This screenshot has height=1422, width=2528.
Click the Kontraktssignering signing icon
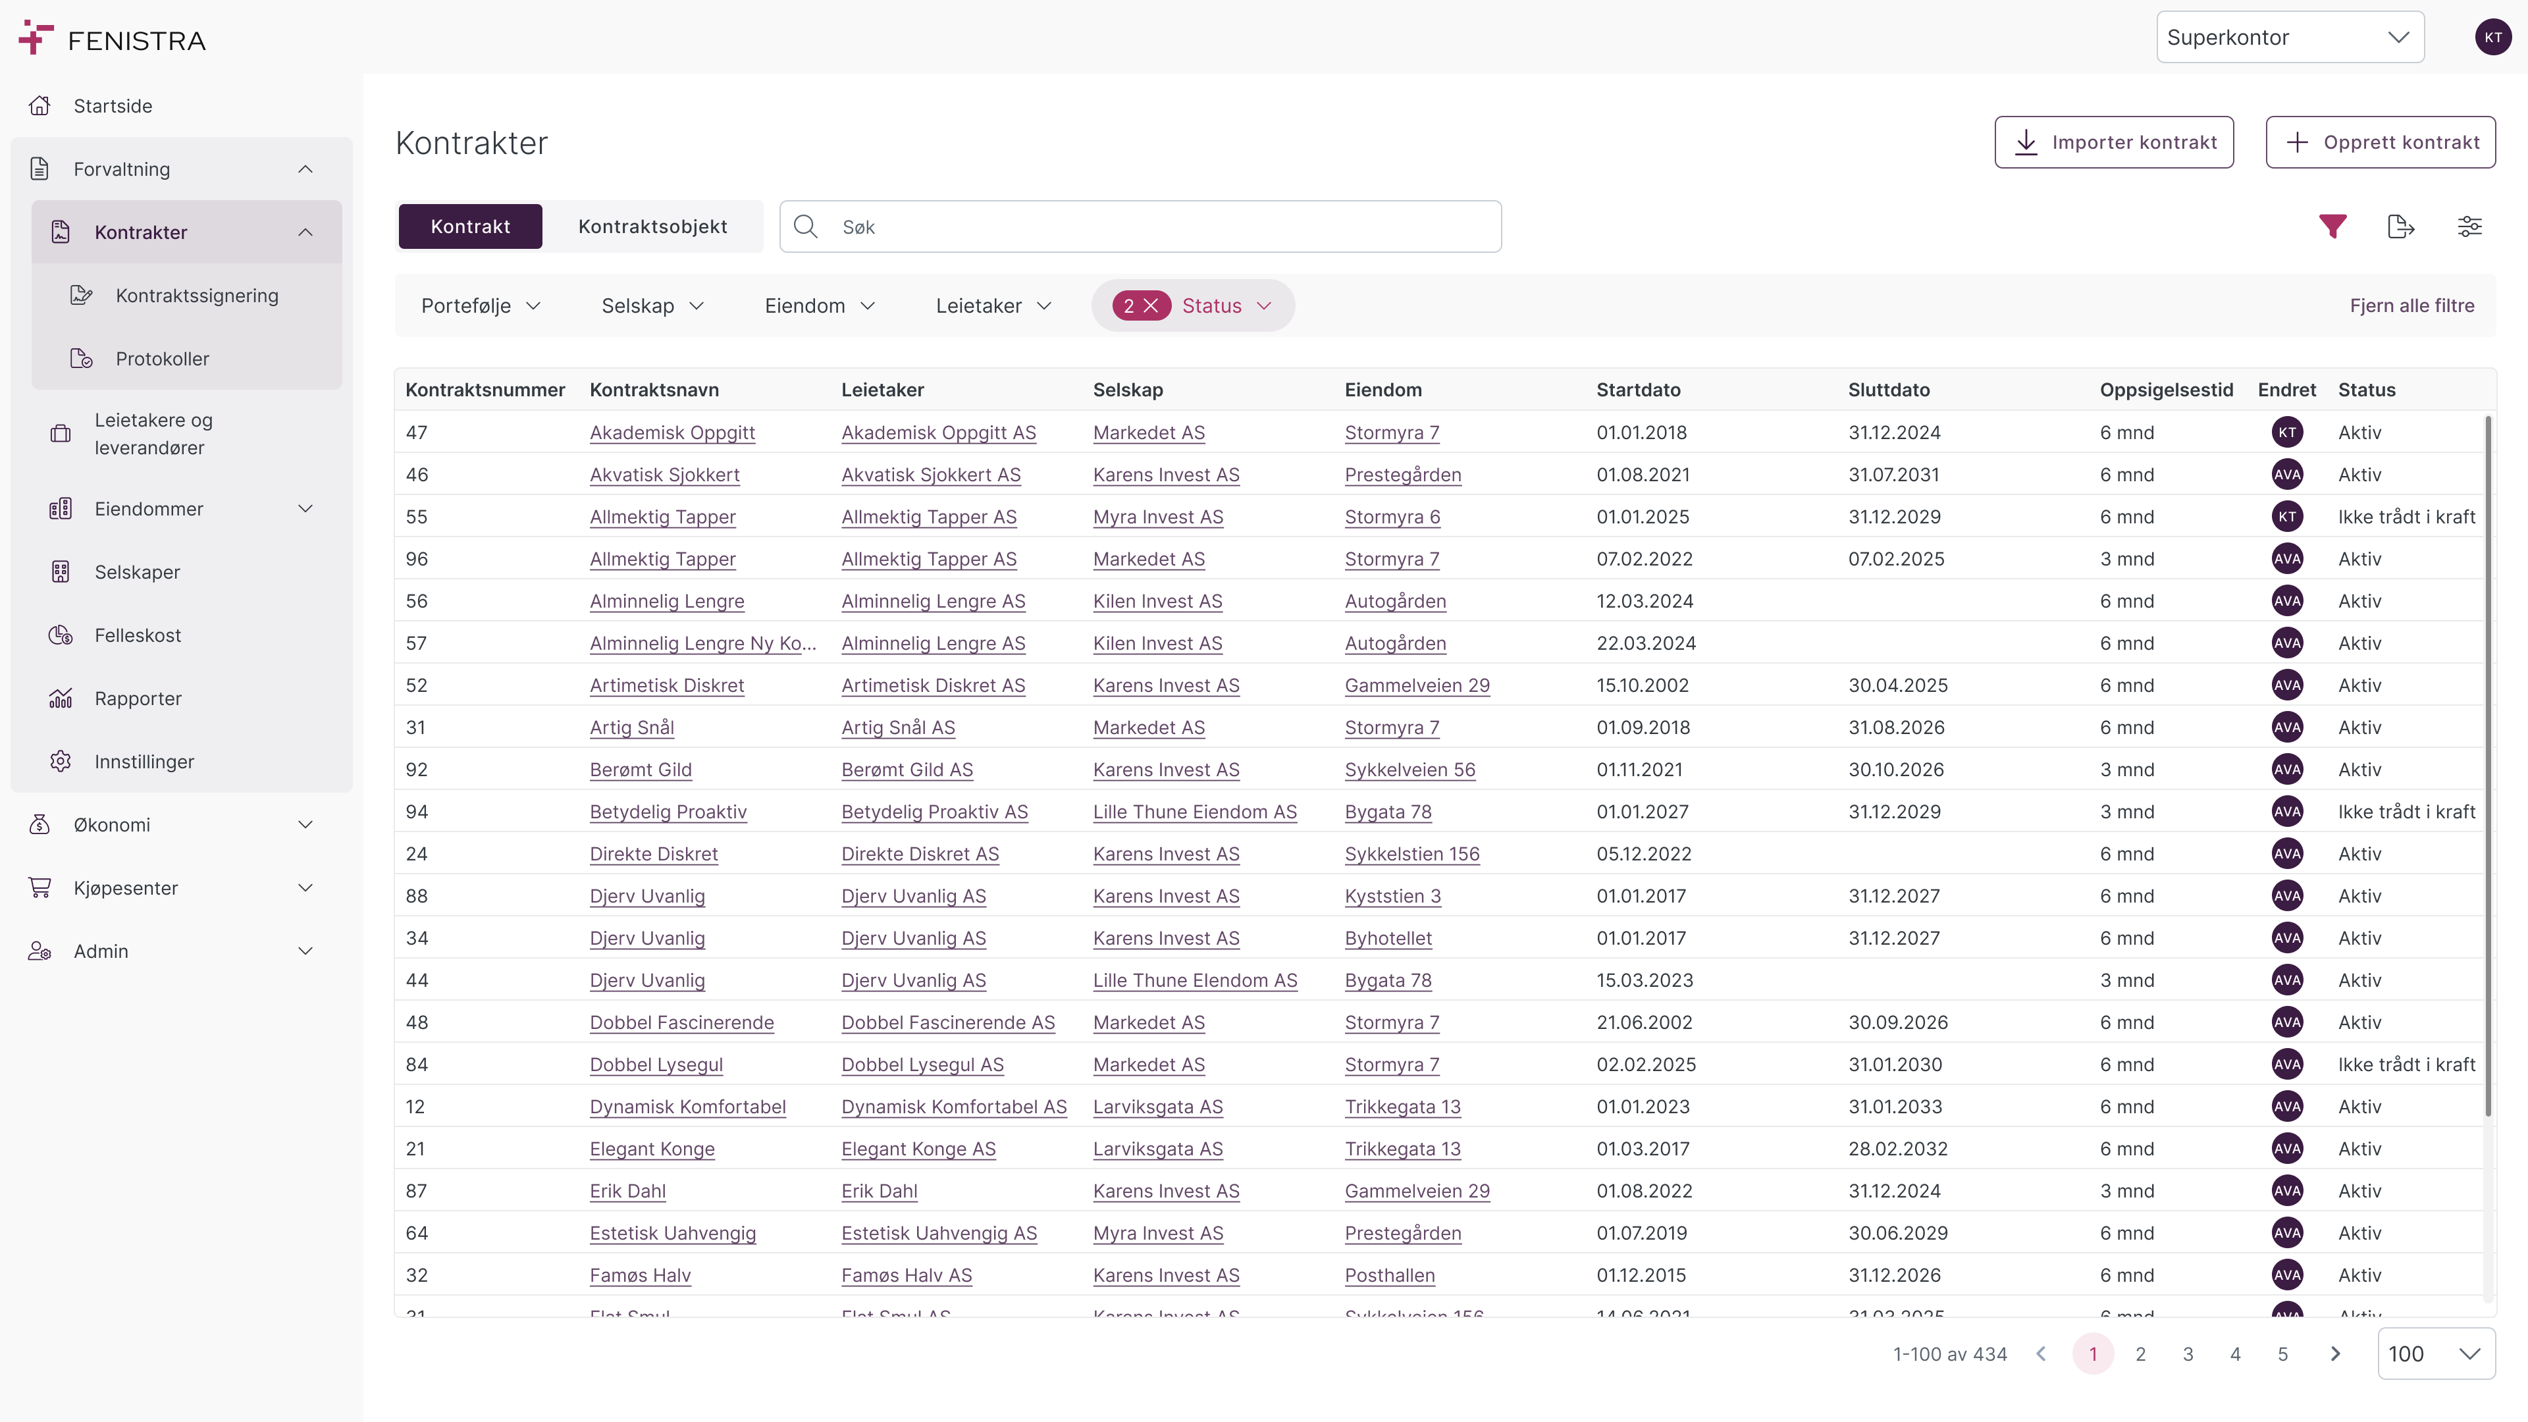pyautogui.click(x=82, y=296)
